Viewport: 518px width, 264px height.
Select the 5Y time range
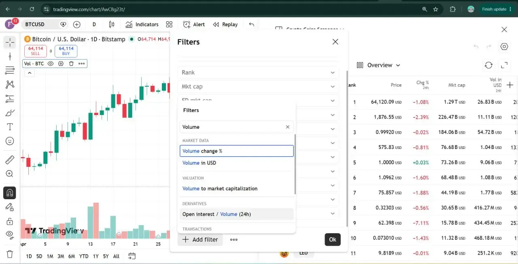[x=106, y=256]
